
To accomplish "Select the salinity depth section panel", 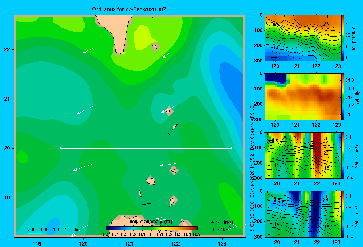I will point(303,97).
